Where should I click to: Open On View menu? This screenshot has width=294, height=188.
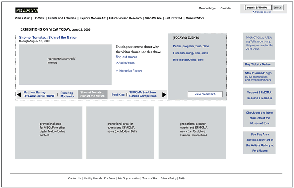tap(39, 18)
